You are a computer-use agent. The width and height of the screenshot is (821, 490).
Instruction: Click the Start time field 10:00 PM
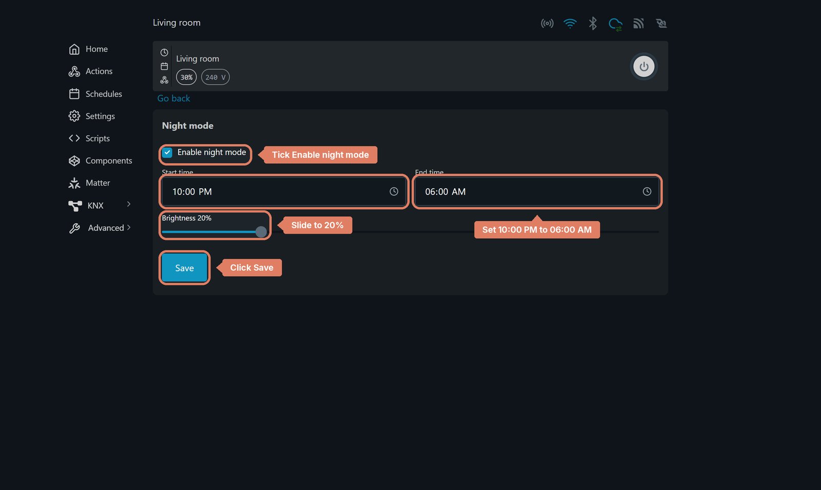click(x=284, y=192)
